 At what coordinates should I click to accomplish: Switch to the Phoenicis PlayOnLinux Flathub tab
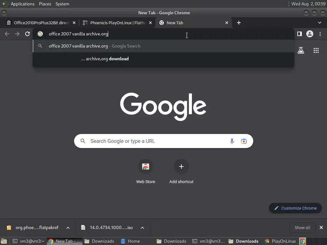(117, 23)
